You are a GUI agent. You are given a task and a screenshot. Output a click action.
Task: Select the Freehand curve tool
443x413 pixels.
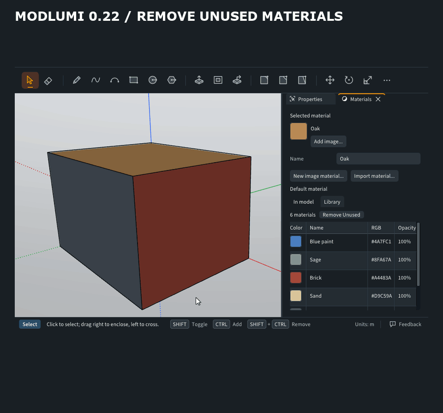pyautogui.click(x=96, y=80)
